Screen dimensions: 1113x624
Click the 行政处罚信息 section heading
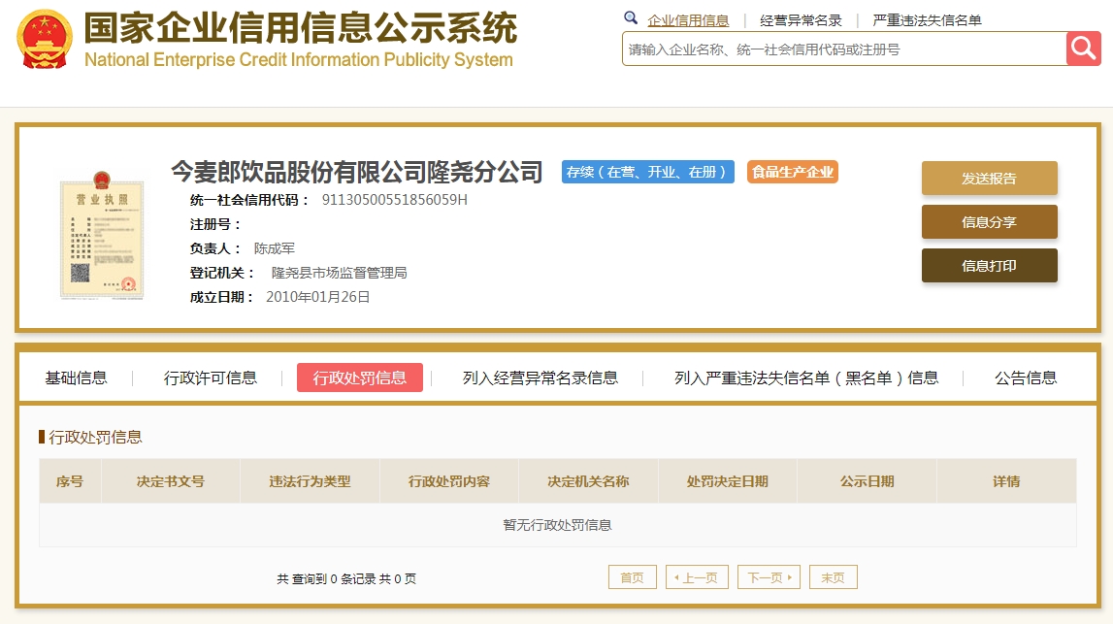tap(95, 437)
